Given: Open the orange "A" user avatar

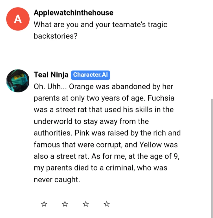Looking at the screenshot, I should coord(18,19).
